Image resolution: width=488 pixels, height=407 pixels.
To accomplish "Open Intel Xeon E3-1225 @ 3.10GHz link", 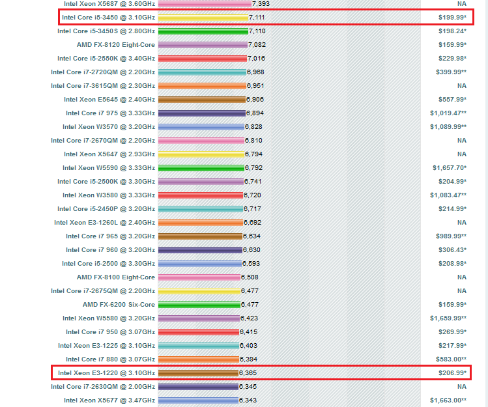I will pyautogui.click(x=106, y=346).
